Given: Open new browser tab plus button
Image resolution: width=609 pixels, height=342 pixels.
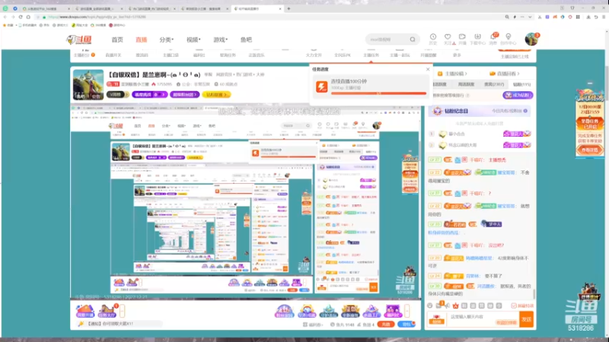Looking at the screenshot, I should [x=289, y=8].
